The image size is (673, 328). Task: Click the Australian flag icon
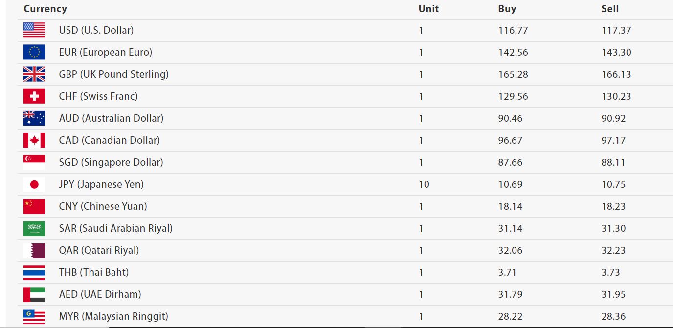[34, 118]
